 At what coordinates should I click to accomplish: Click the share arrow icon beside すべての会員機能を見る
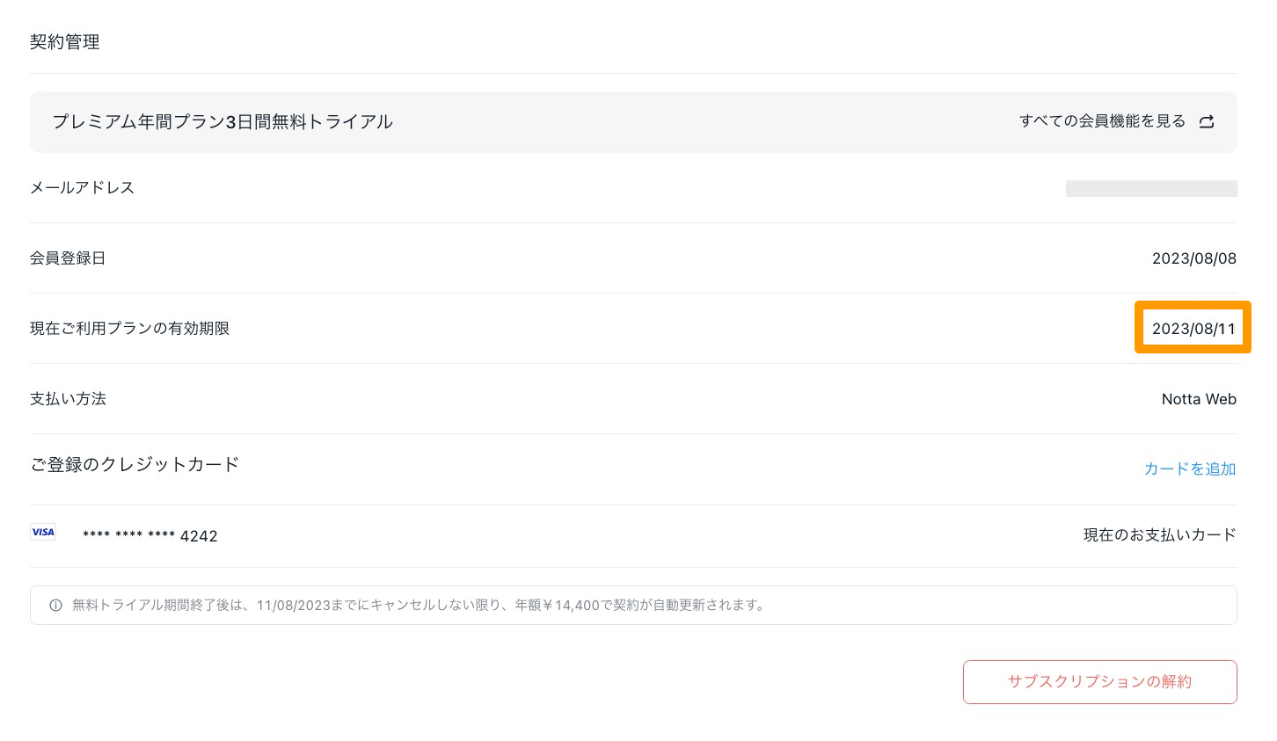1207,121
